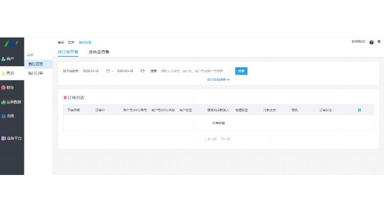Screen dimensions: 384x212
Task: Open 系统 settings with gear icon
Action: click(x=12, y=116)
